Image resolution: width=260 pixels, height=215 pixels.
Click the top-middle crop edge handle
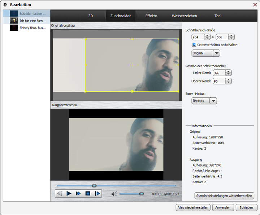pyautogui.click(x=132, y=39)
